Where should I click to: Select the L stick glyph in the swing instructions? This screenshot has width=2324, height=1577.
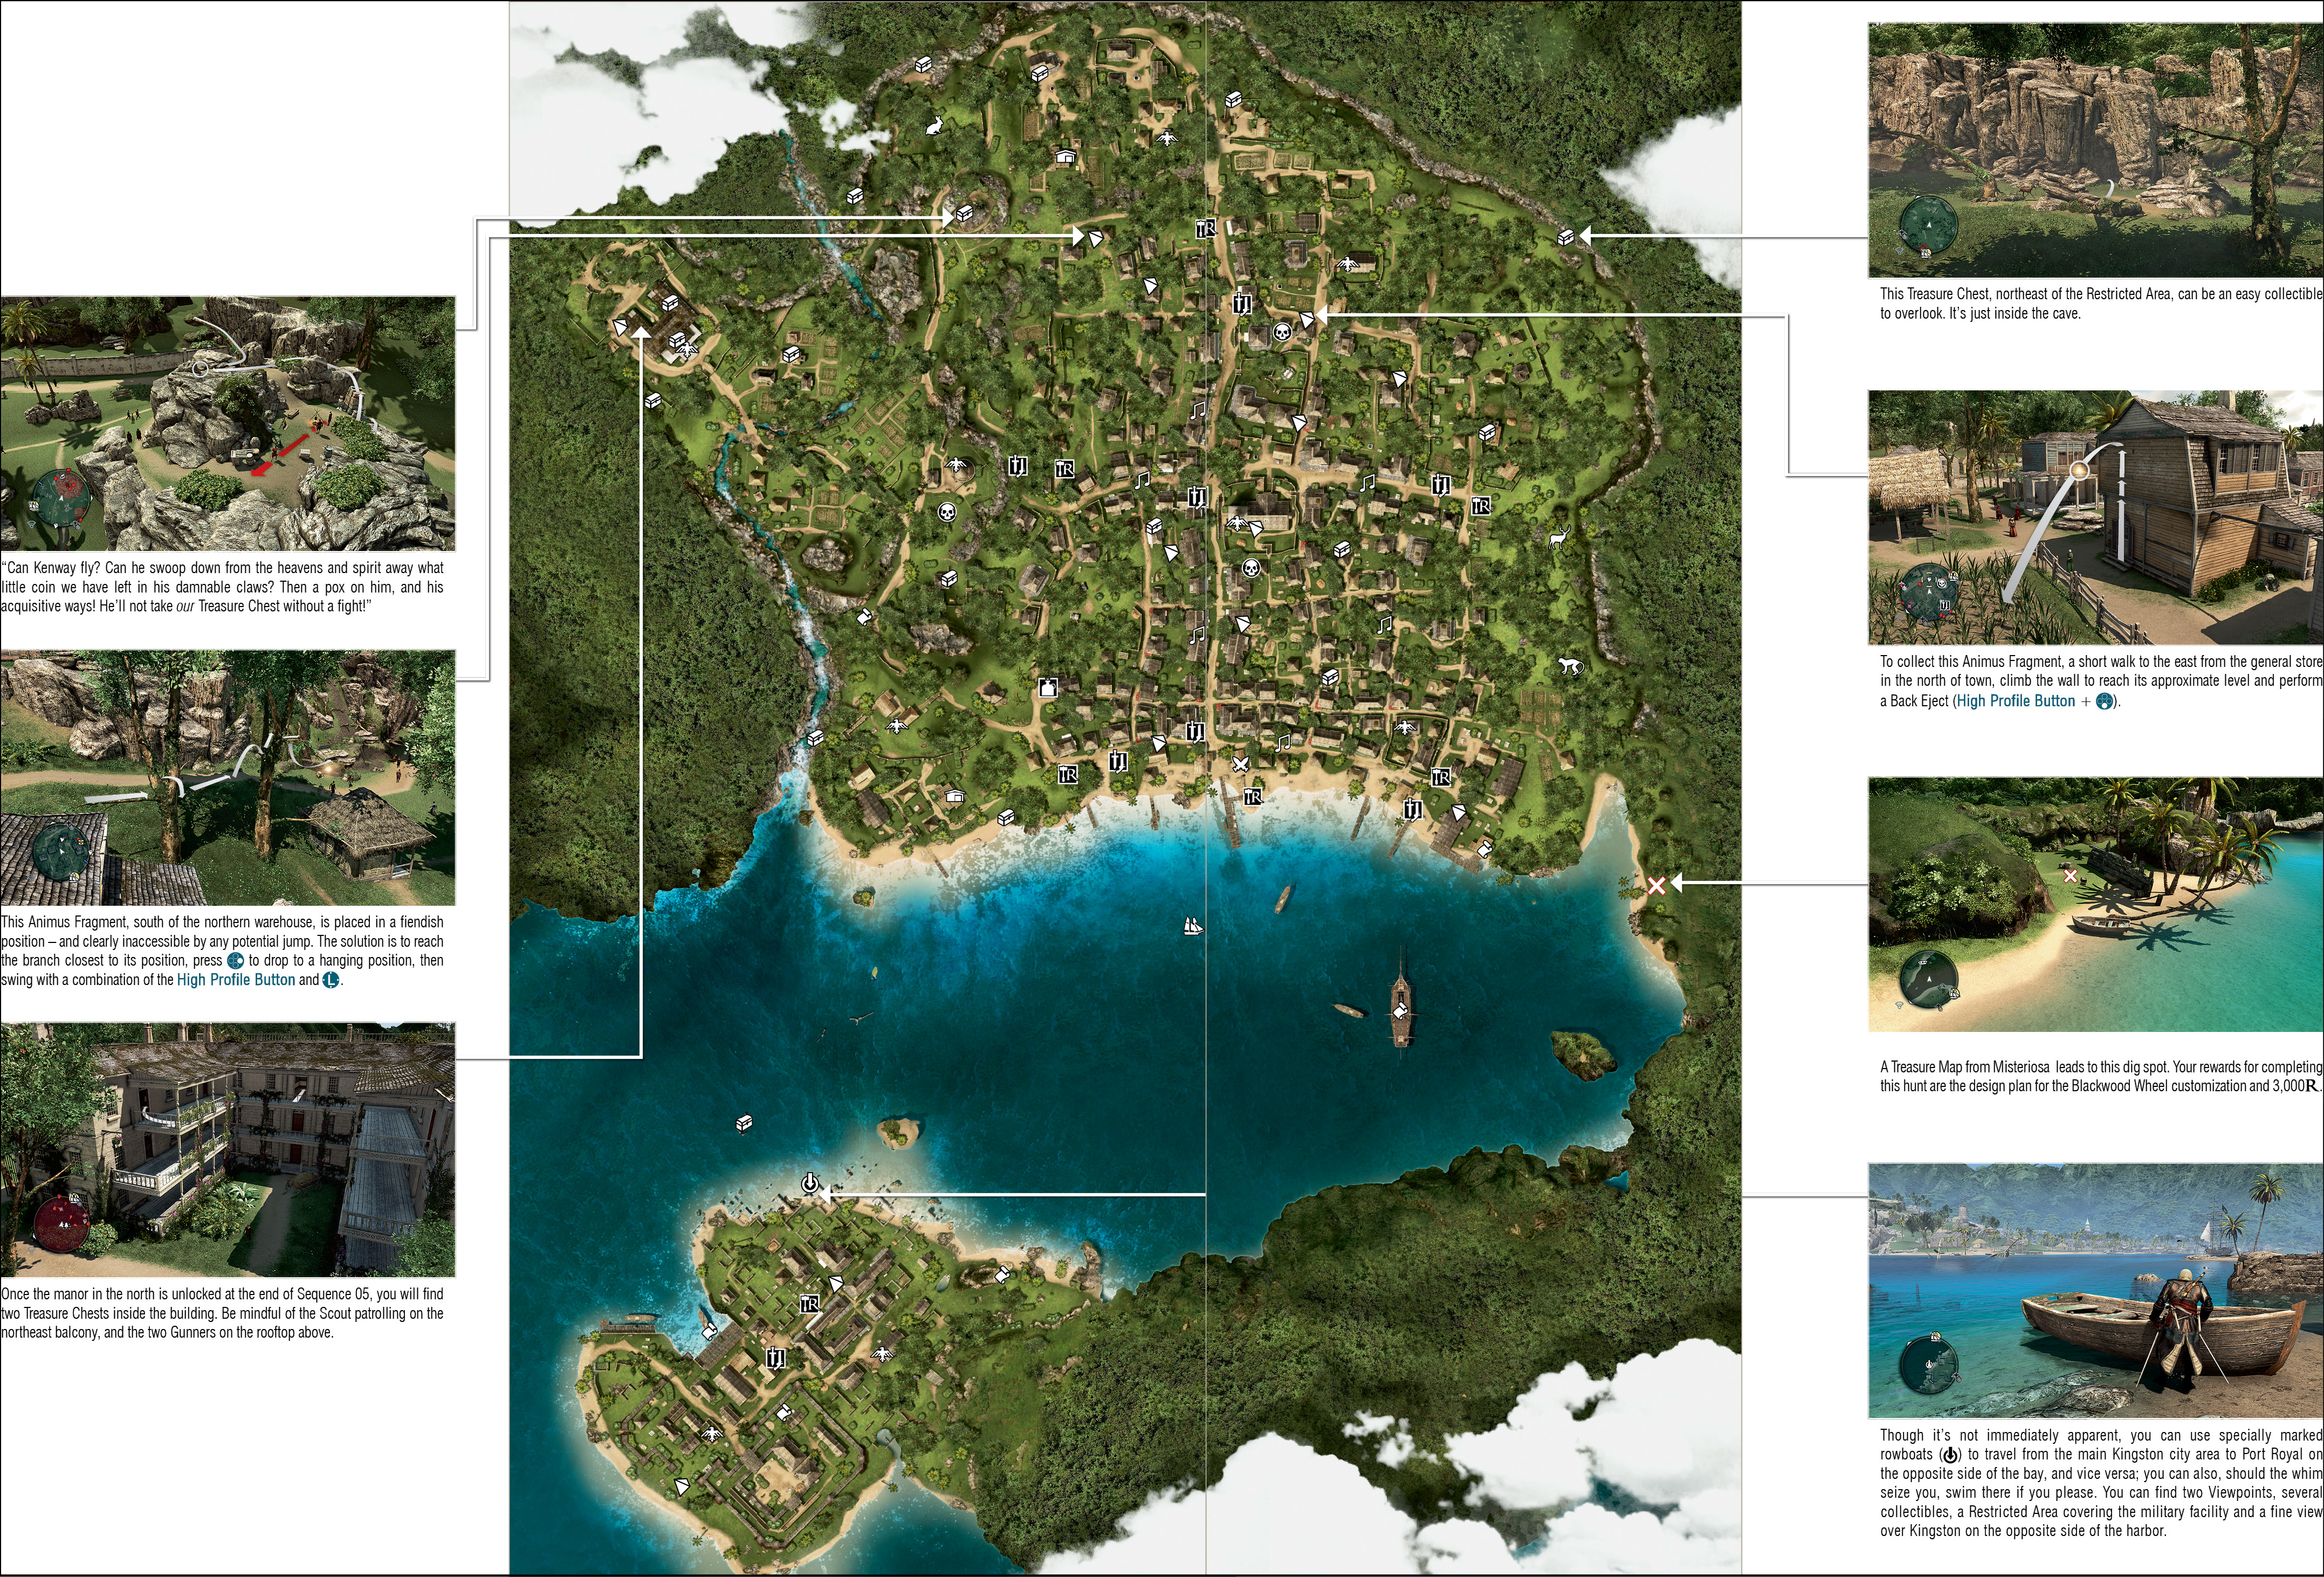point(331,980)
